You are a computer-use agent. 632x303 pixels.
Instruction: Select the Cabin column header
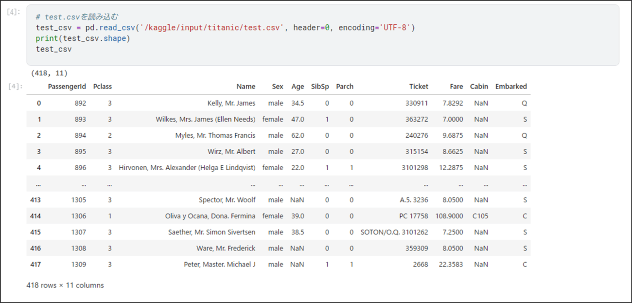pos(479,87)
